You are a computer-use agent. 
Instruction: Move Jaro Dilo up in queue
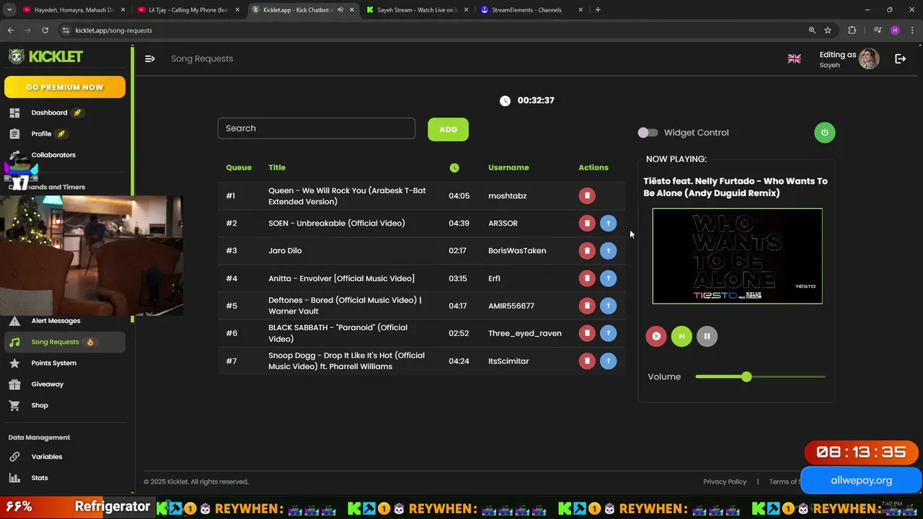pyautogui.click(x=608, y=251)
